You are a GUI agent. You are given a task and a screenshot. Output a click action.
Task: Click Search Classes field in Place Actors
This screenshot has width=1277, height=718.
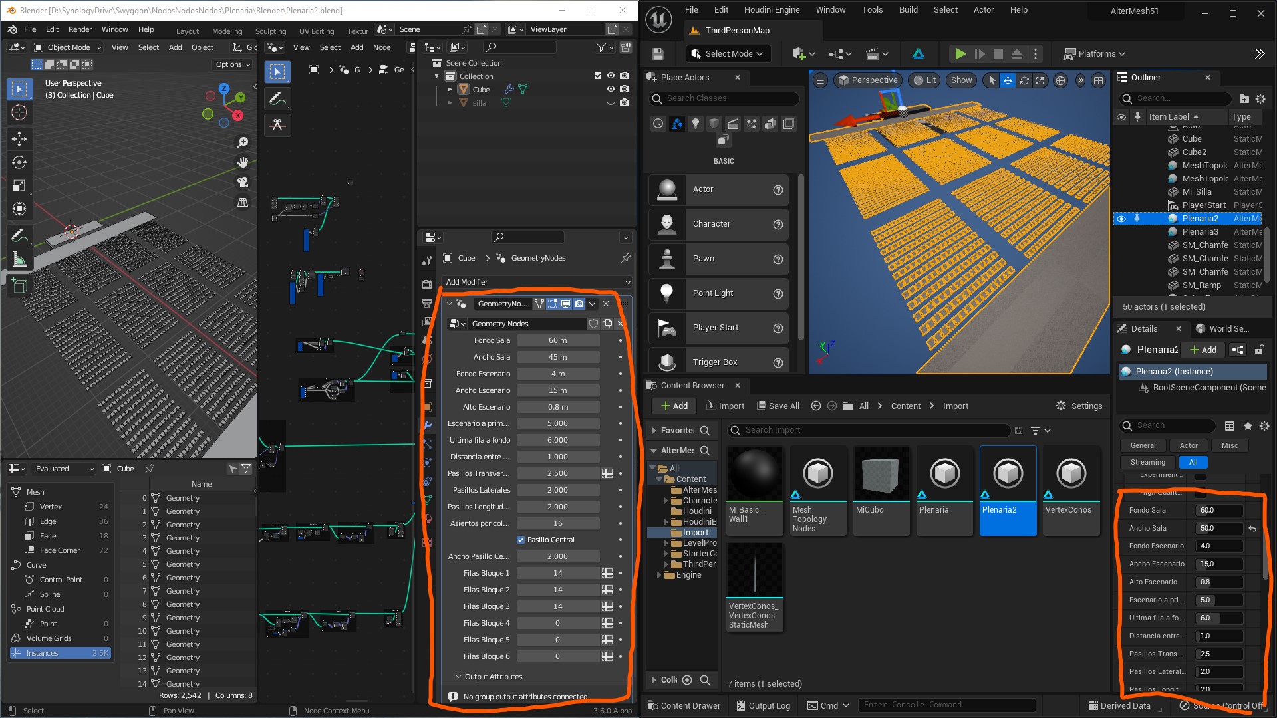tap(724, 98)
